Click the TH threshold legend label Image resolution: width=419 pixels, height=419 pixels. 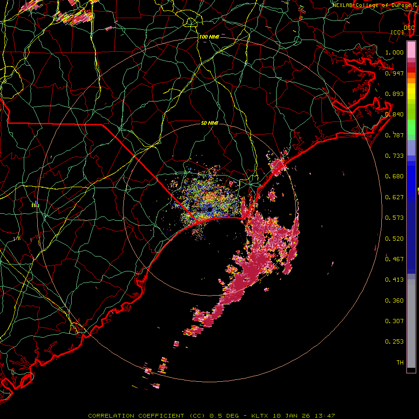tap(400, 363)
